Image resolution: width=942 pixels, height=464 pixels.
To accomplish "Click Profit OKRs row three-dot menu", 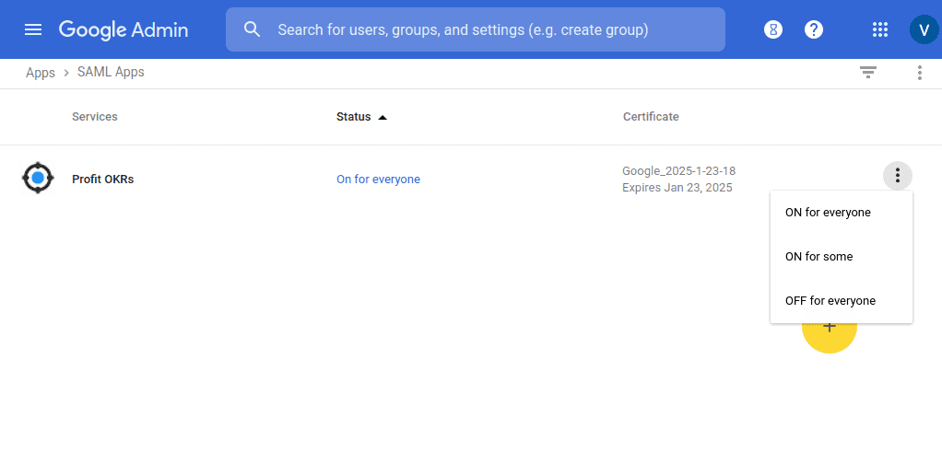I will pos(898,176).
